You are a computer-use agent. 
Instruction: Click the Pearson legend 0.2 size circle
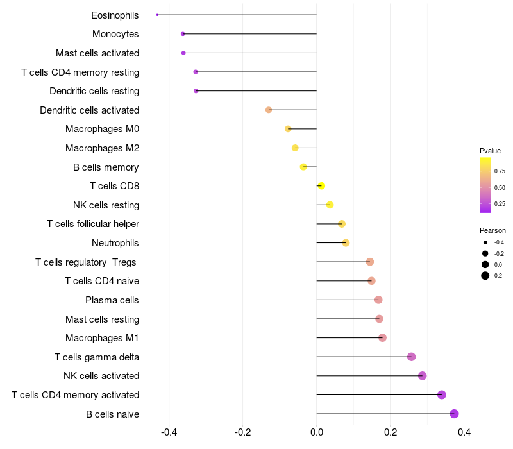(x=485, y=276)
